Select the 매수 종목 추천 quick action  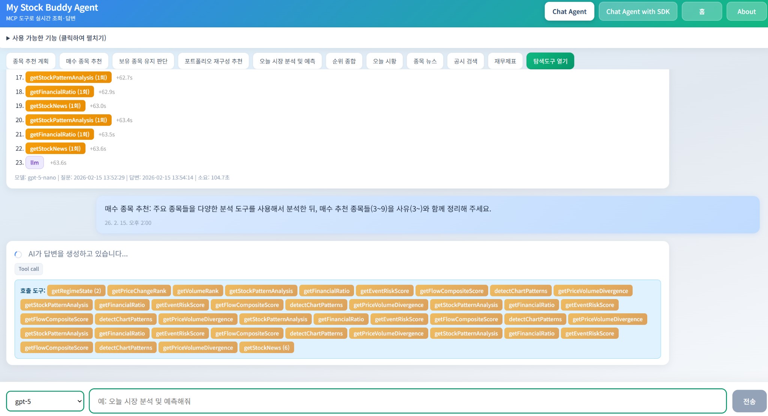point(83,60)
